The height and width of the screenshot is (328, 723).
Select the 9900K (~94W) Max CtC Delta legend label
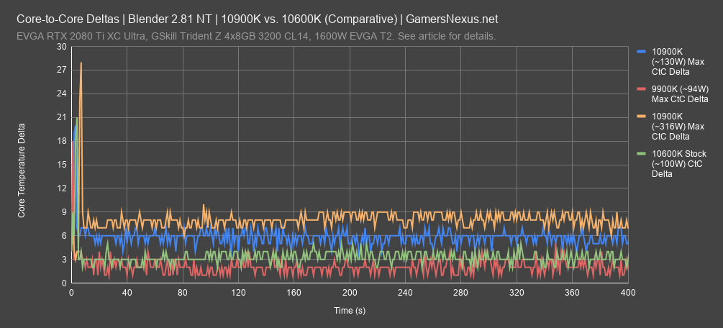680,94
